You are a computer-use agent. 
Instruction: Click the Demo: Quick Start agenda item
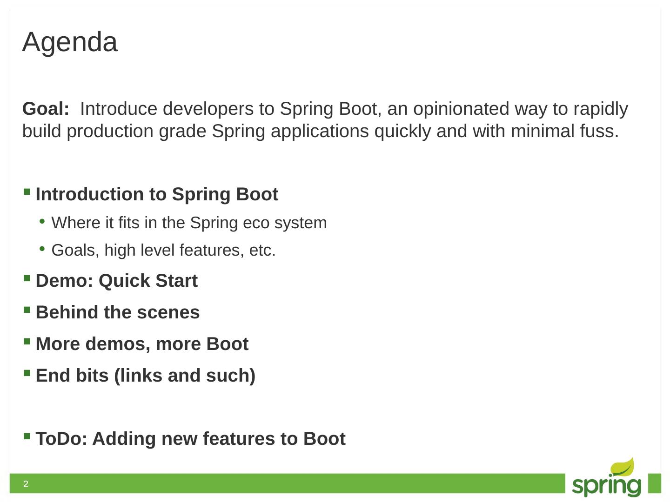(x=116, y=281)
